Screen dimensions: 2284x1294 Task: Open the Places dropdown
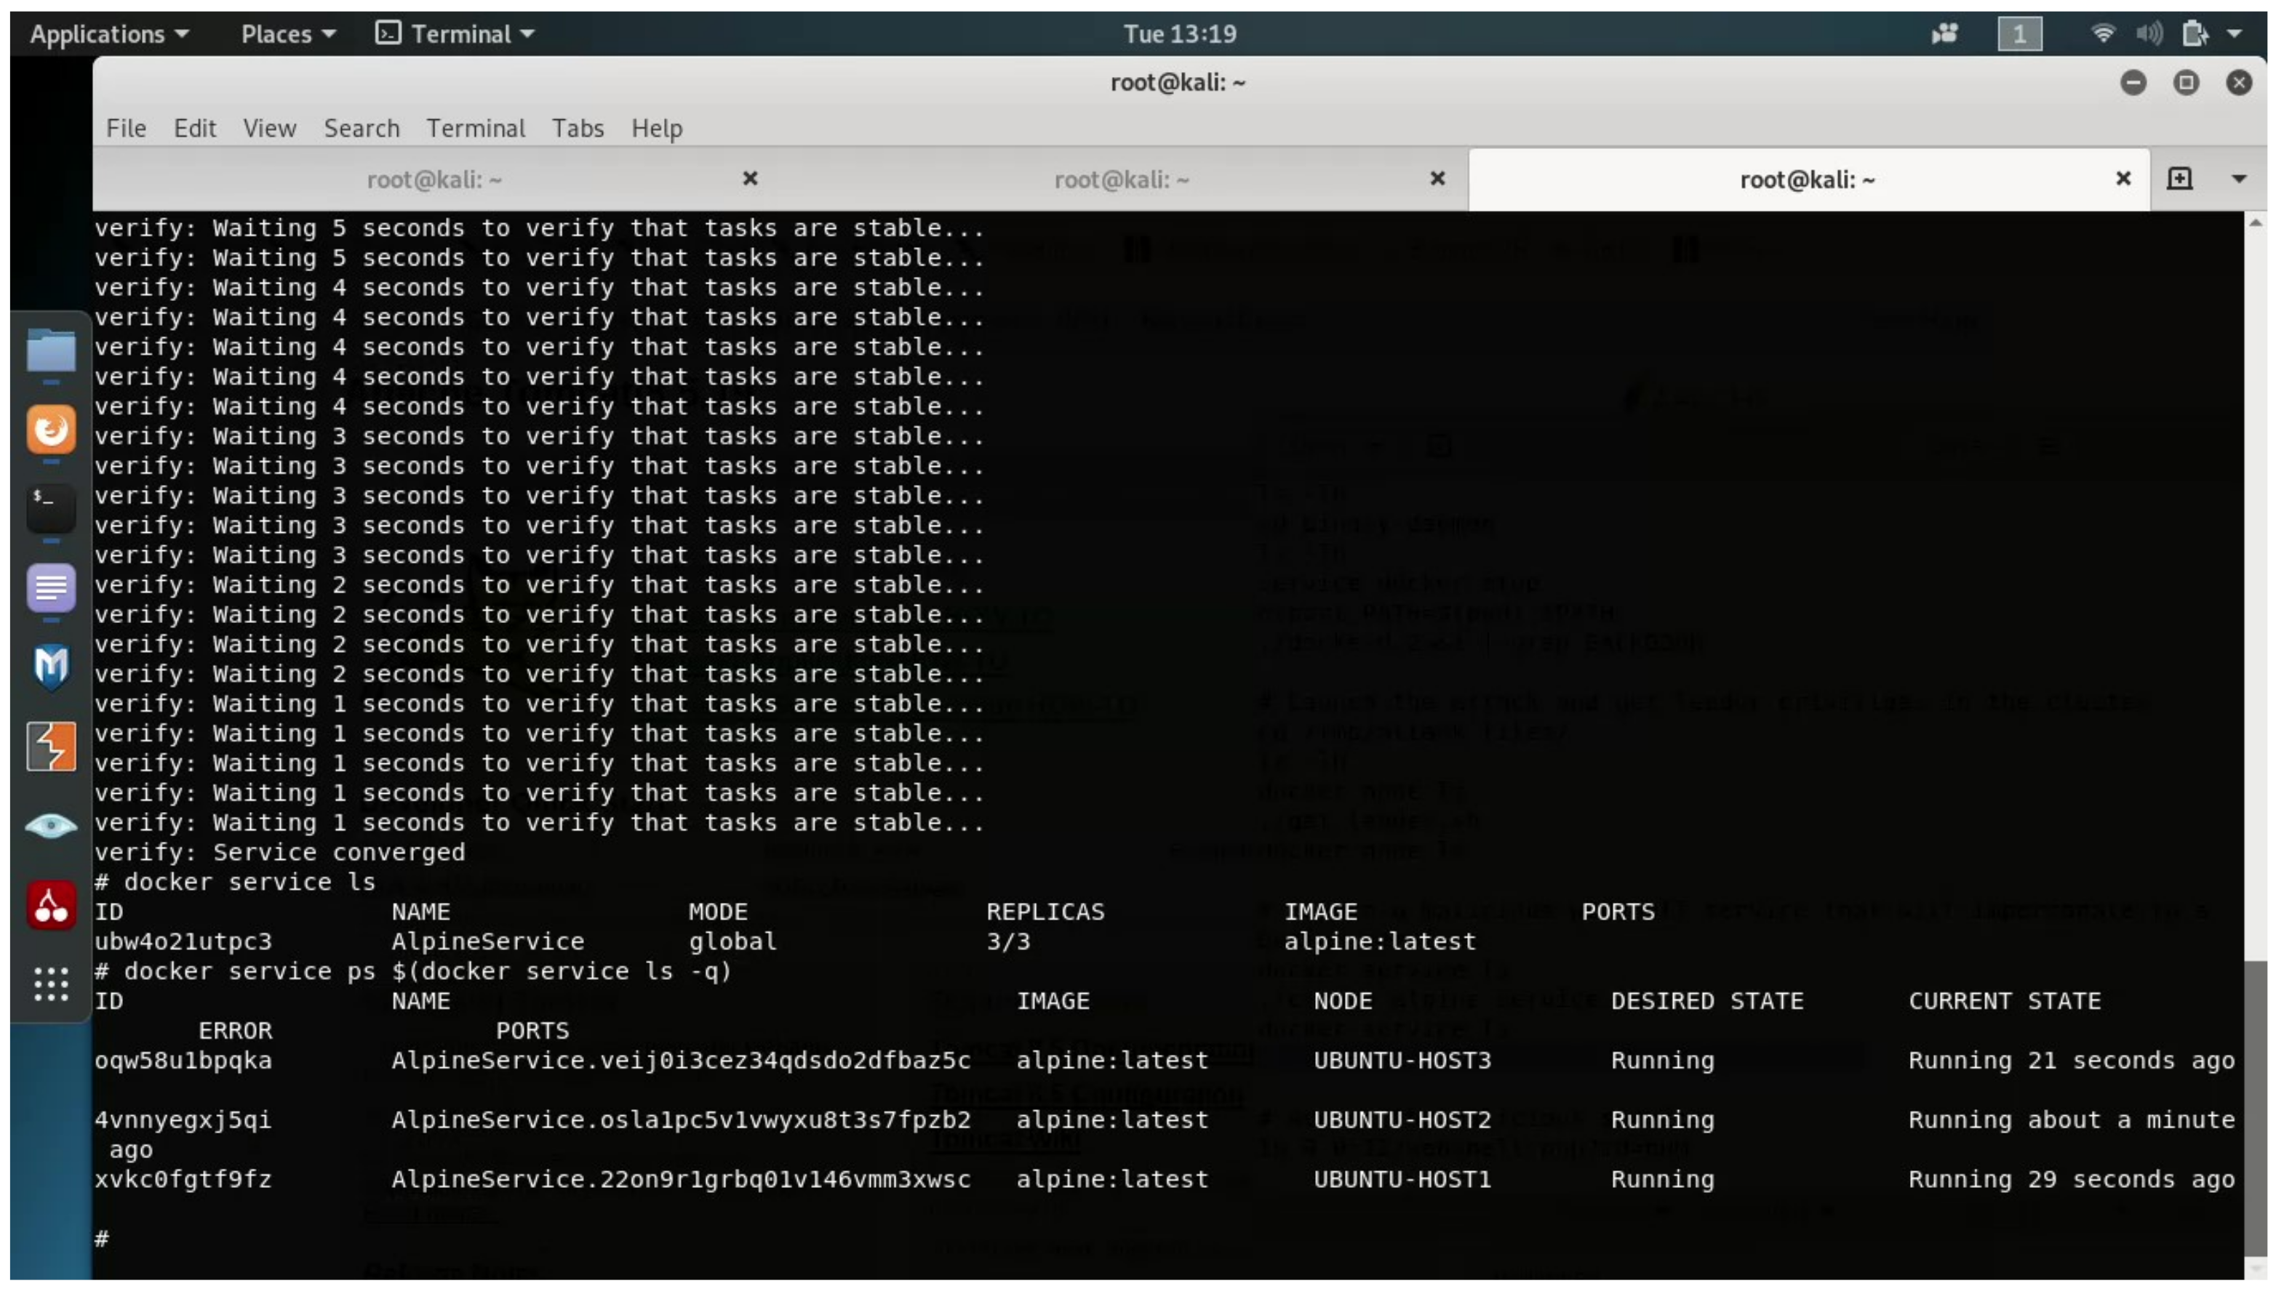(x=287, y=33)
